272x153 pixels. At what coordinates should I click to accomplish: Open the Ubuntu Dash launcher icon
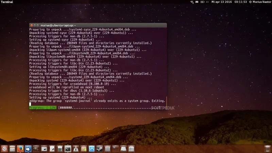[x=4, y=149]
